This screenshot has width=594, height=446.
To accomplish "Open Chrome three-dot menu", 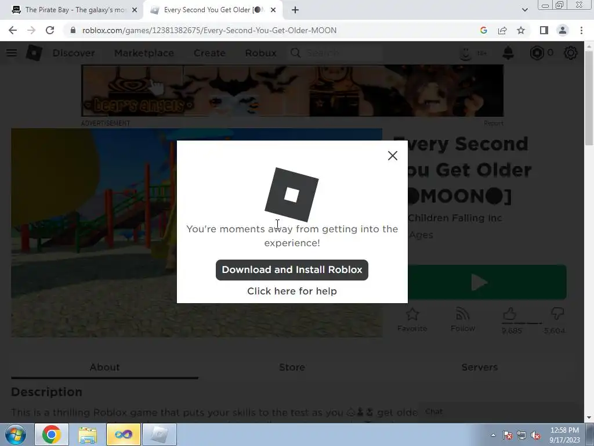I will click(x=581, y=30).
